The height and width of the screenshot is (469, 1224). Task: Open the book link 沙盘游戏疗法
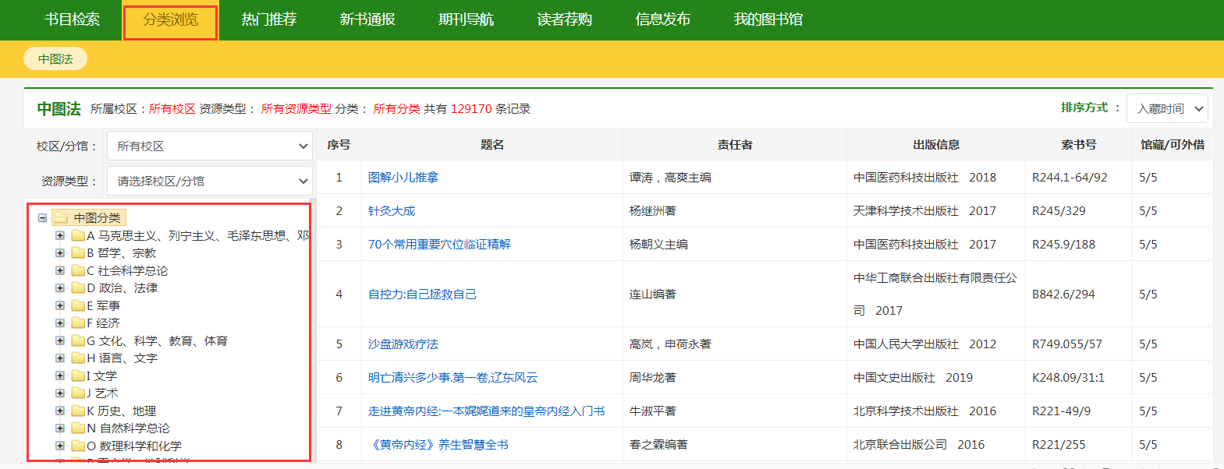403,344
